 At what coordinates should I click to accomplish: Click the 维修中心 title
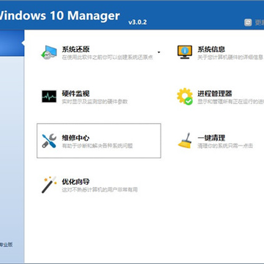tap(76, 138)
